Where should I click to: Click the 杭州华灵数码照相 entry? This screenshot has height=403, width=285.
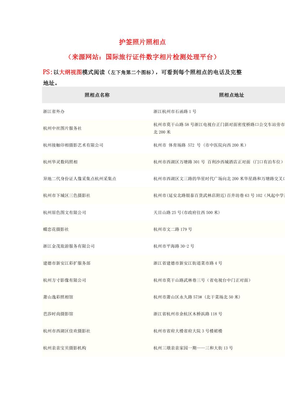(60, 162)
